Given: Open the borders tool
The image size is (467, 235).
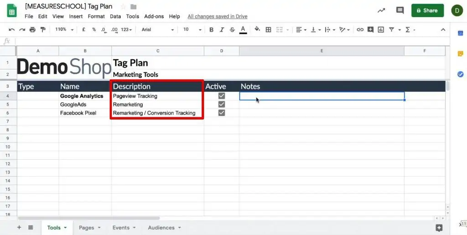Looking at the screenshot, I should 268,30.
